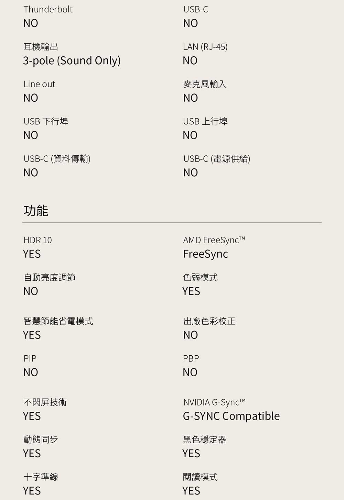Click the G-SYNC Compatible value
This screenshot has width=344, height=500.
click(x=231, y=416)
